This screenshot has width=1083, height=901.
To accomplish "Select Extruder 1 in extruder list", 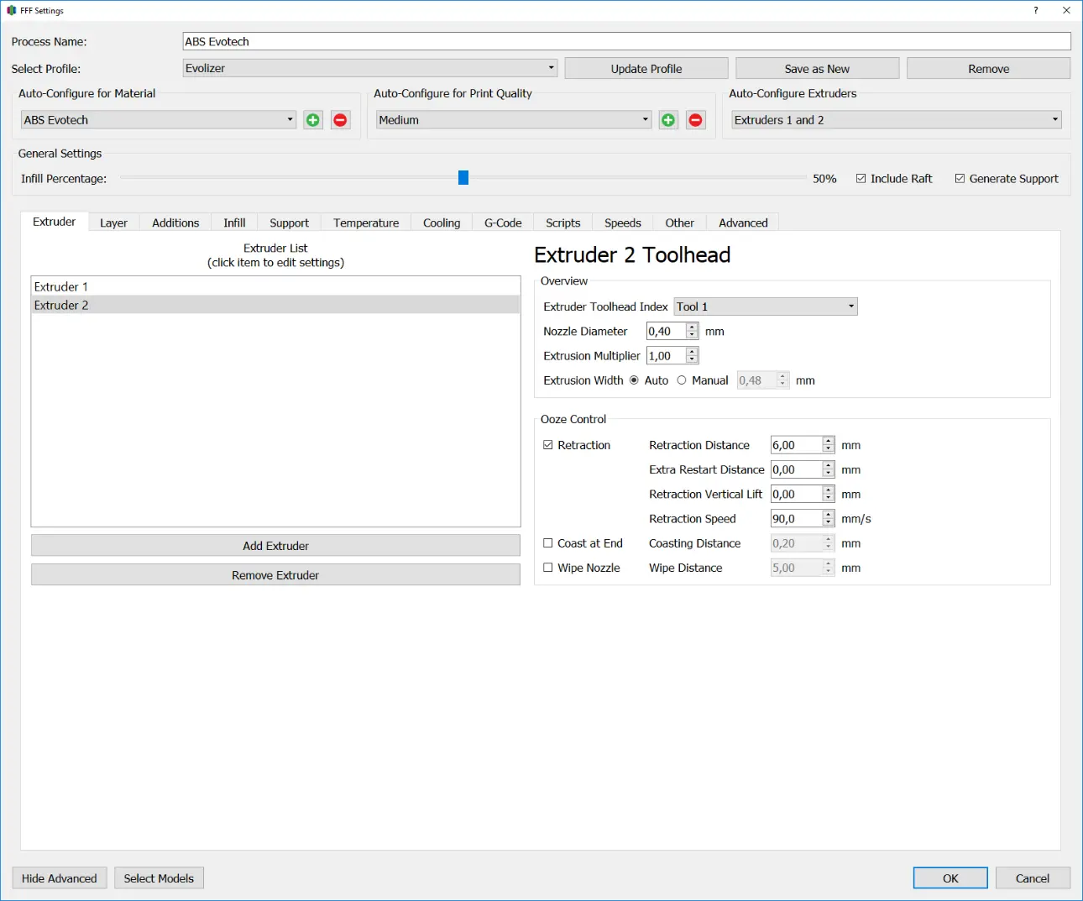I will (275, 286).
